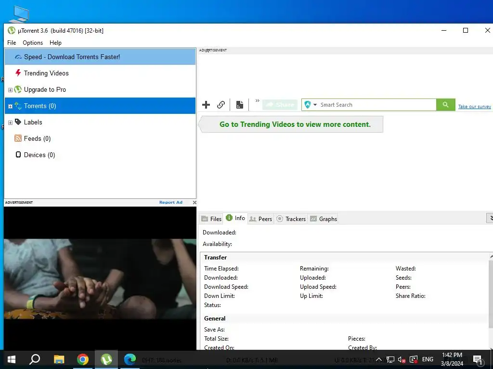Click the Go to Trending Videos banner

[291, 124]
